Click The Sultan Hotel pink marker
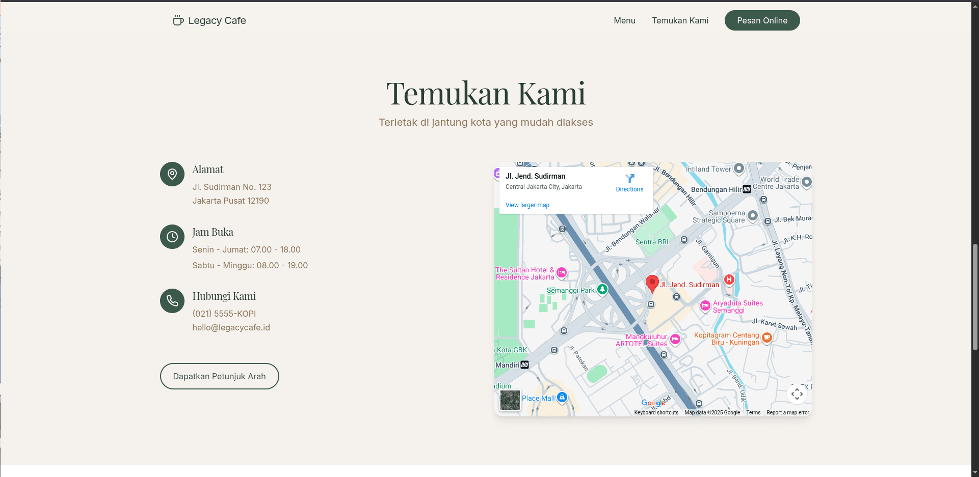 [562, 272]
